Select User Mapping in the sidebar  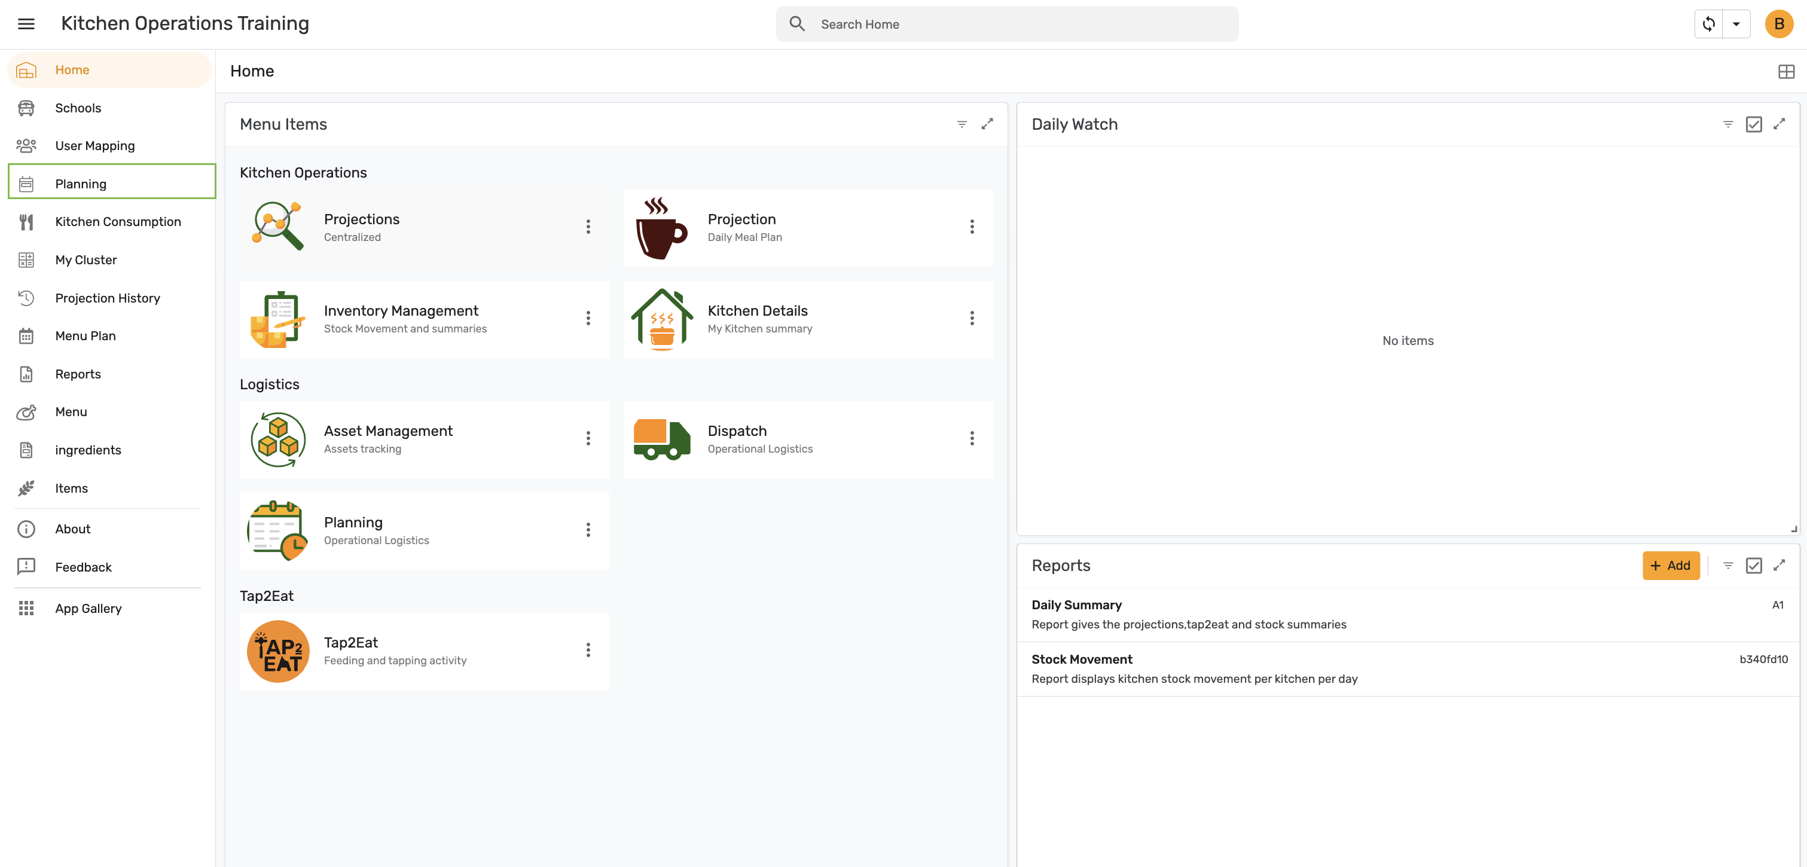[x=111, y=146]
